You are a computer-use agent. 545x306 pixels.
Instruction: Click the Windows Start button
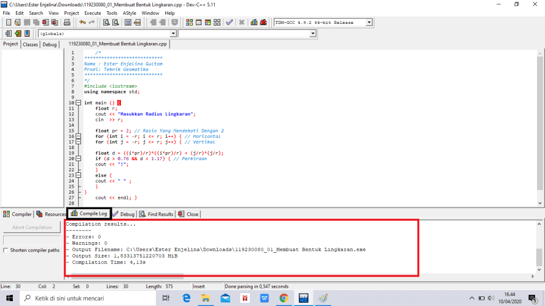coord(10,298)
